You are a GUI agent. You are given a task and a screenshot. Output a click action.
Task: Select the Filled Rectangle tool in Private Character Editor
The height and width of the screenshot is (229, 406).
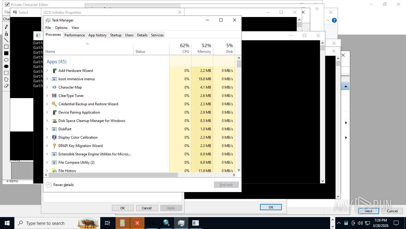point(6,53)
